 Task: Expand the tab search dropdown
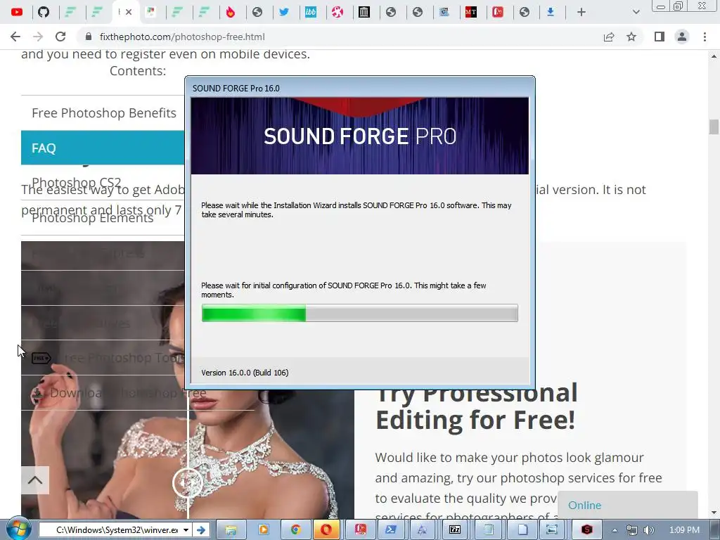pyautogui.click(x=636, y=12)
